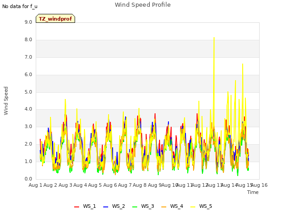This screenshot has height=215, width=286.
Task: Click the WS_5 yellow legend swatch
Action: click(193, 207)
